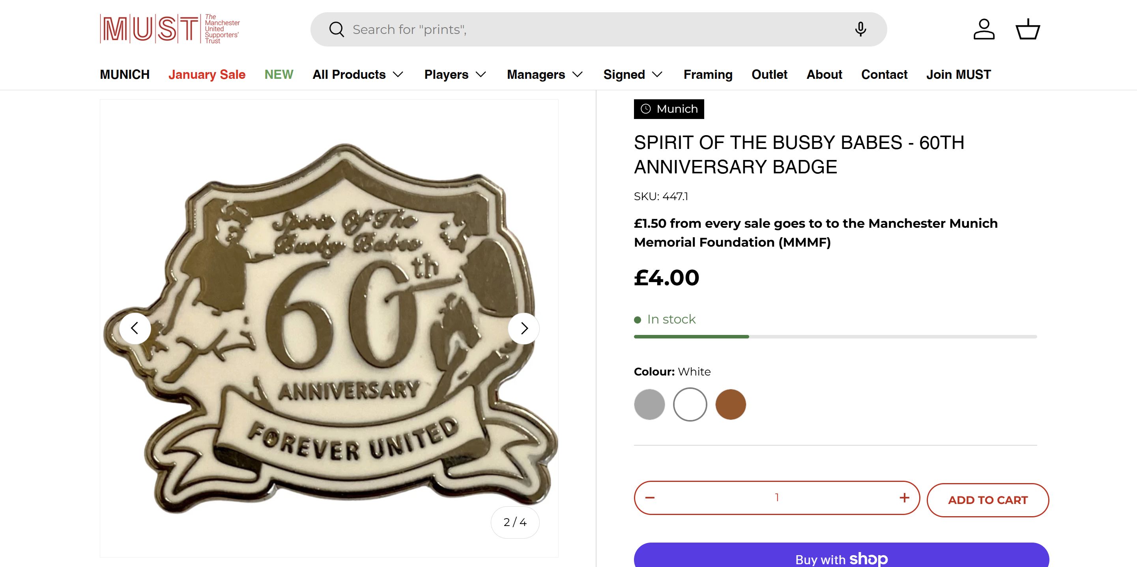This screenshot has height=567, width=1137.
Task: Pick the bronze colour swatch
Action: click(731, 404)
